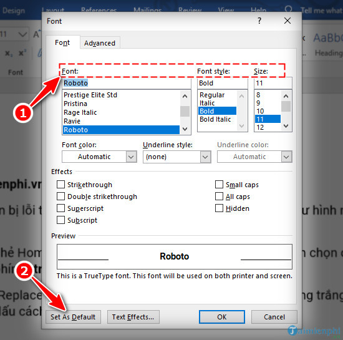The image size is (343, 340).
Task: Select Pristina in font list
Action: tap(121, 104)
